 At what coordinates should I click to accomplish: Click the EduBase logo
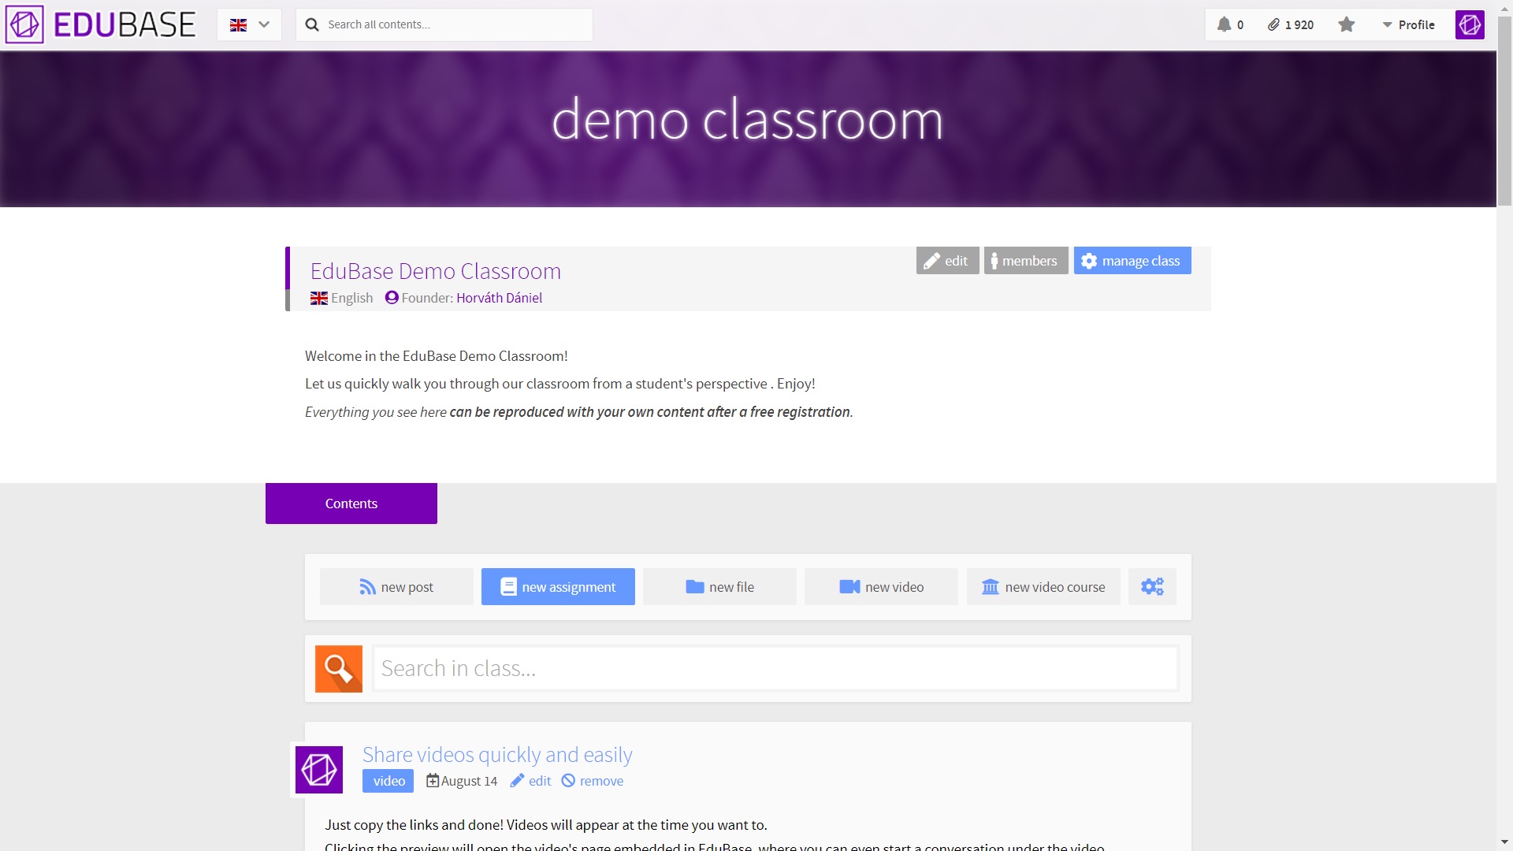pos(101,24)
